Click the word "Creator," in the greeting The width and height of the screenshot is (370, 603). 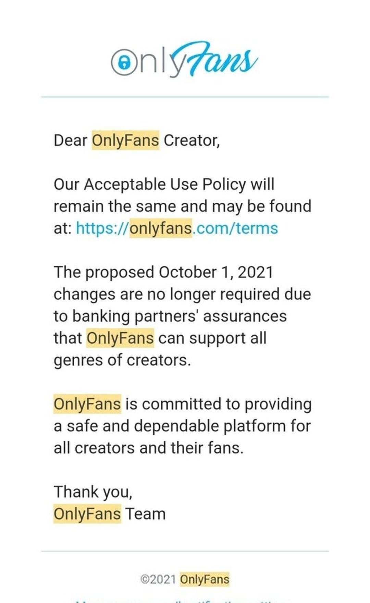coord(192,140)
